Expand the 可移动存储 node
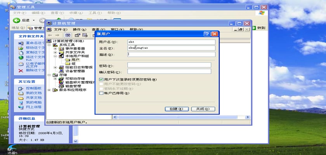Viewport: 326px width, 155px height. (55, 79)
